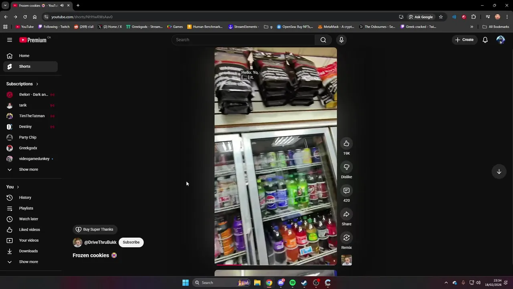513x289 pixels.
Task: Search with your voice microphone
Action: pos(341,40)
